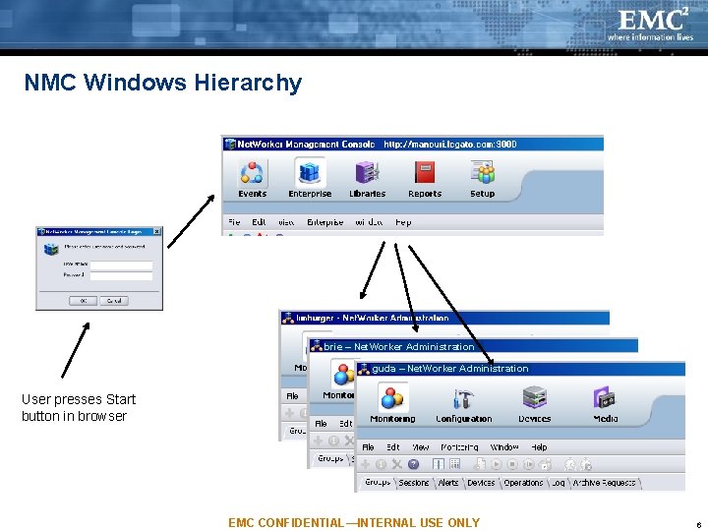This screenshot has width=708, height=531.
Task: Open File menu in limburger window
Action: pyautogui.click(x=292, y=396)
